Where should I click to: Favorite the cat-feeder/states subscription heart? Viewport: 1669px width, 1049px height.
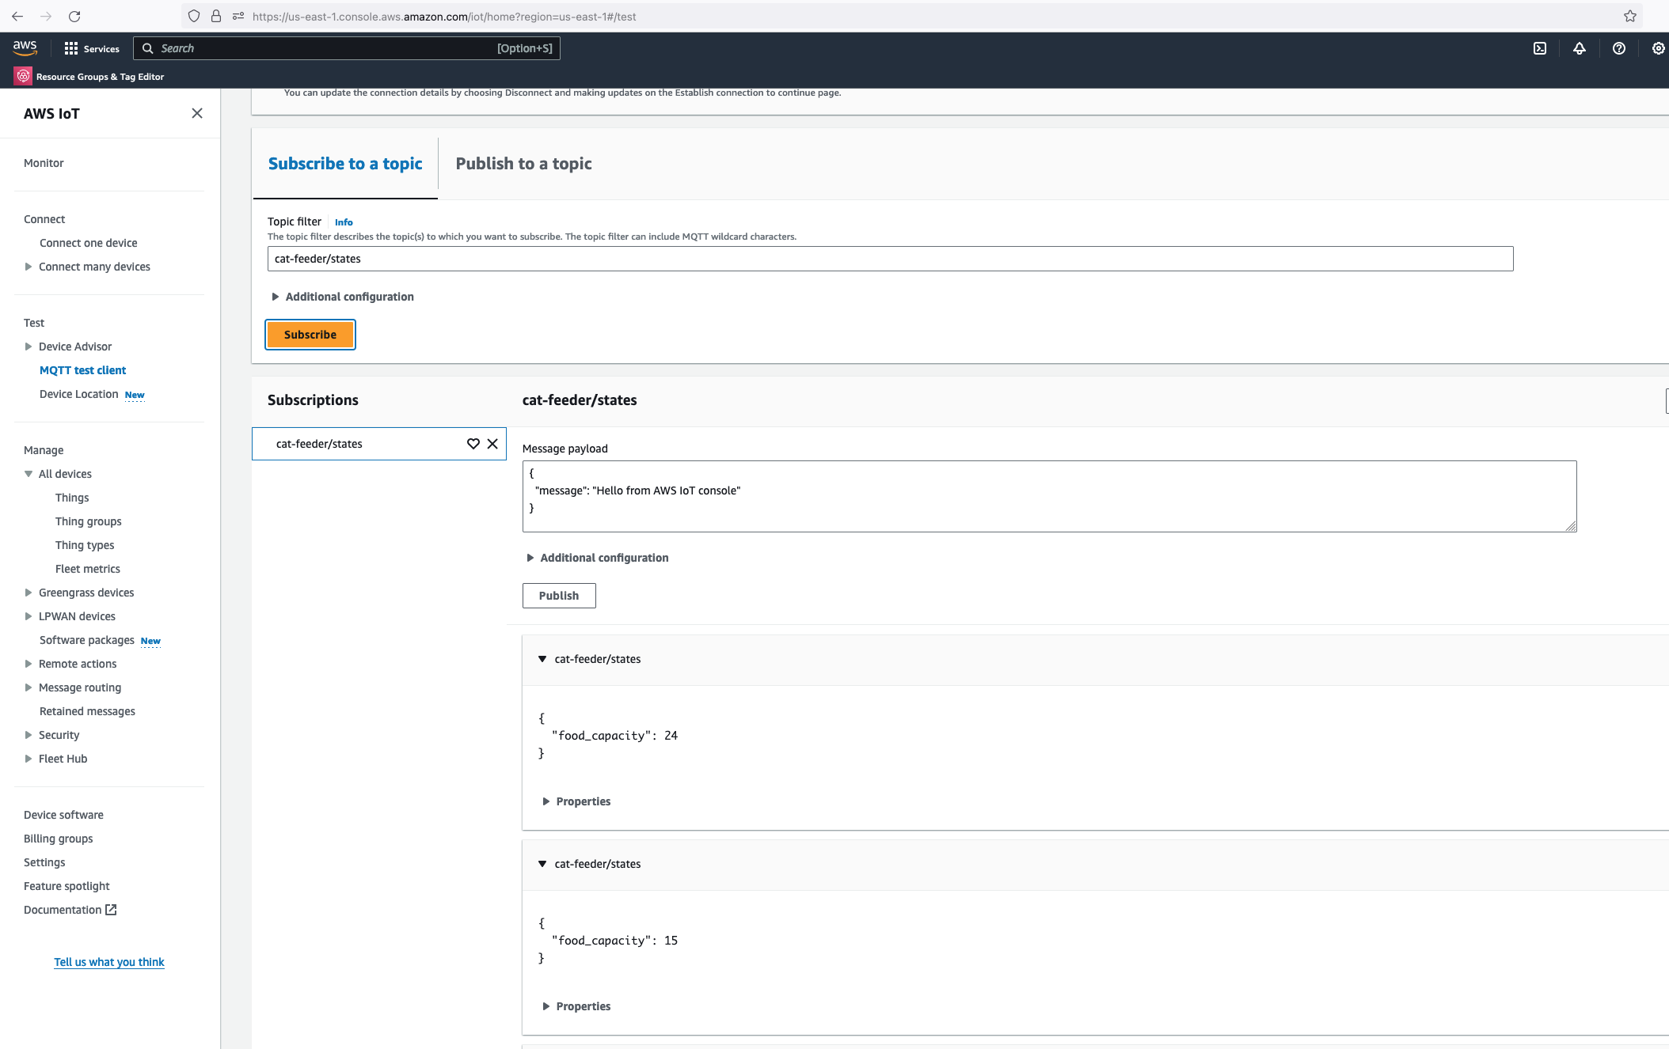[x=473, y=444]
